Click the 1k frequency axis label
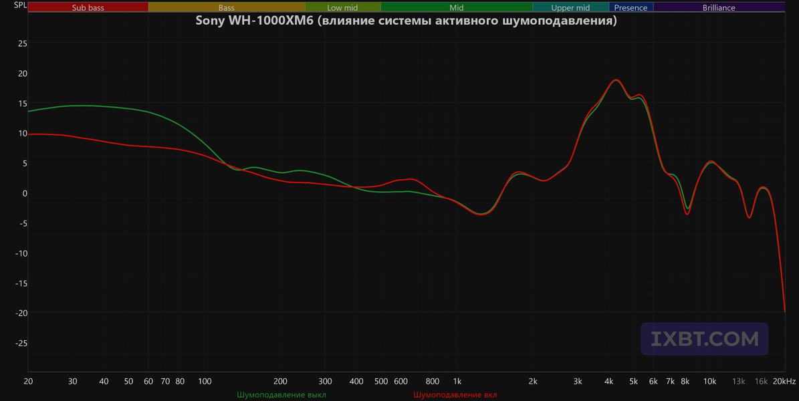Screen dimensions: 799x401 click(x=457, y=381)
